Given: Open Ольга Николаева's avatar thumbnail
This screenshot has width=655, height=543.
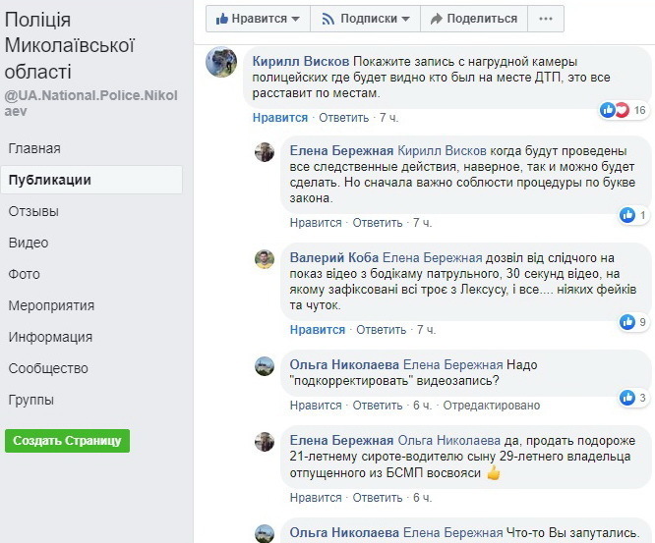Looking at the screenshot, I should coord(265,366).
